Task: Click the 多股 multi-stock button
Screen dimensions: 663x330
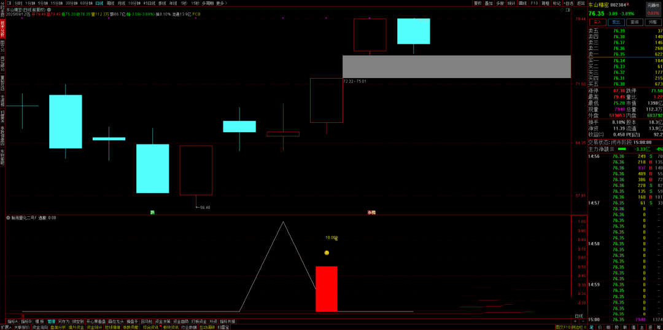Action: pyautogui.click(x=500, y=3)
